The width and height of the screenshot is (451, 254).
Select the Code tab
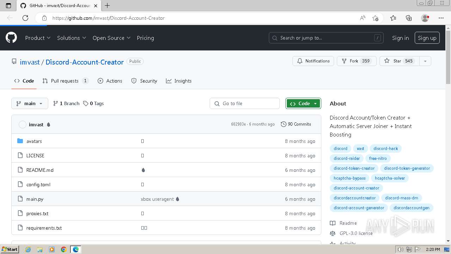click(24, 81)
